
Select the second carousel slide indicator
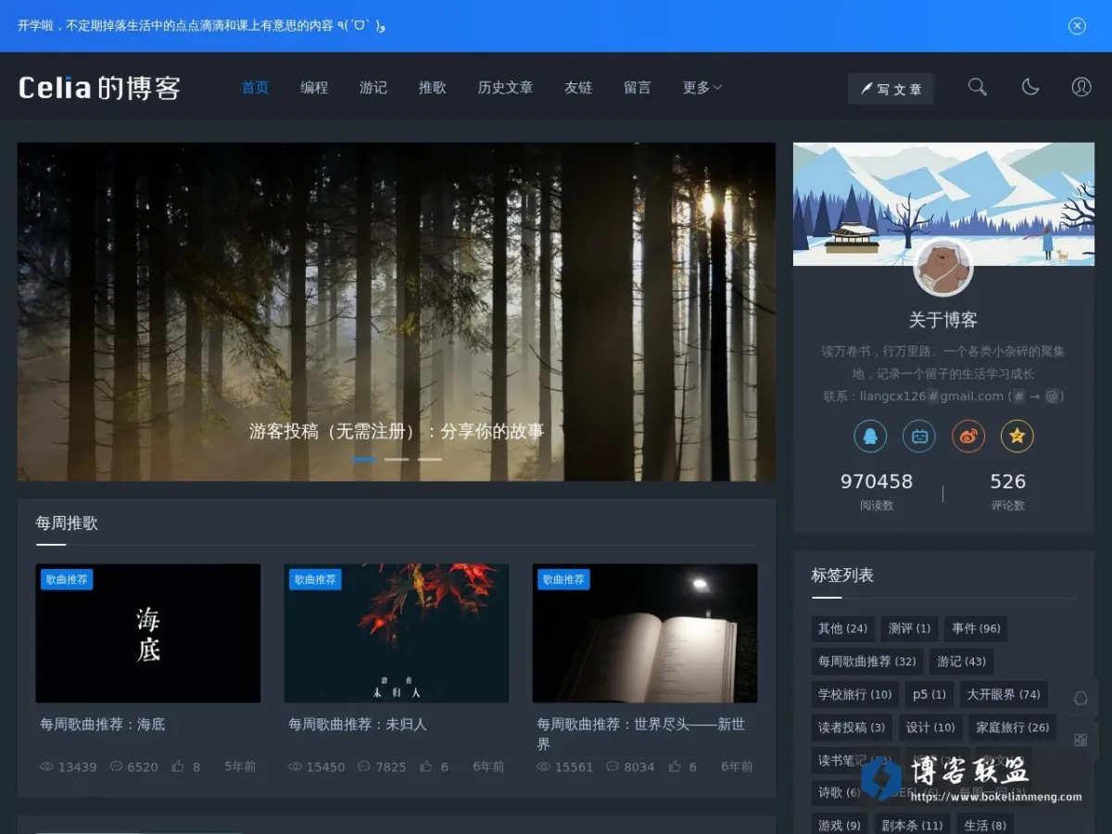397,459
